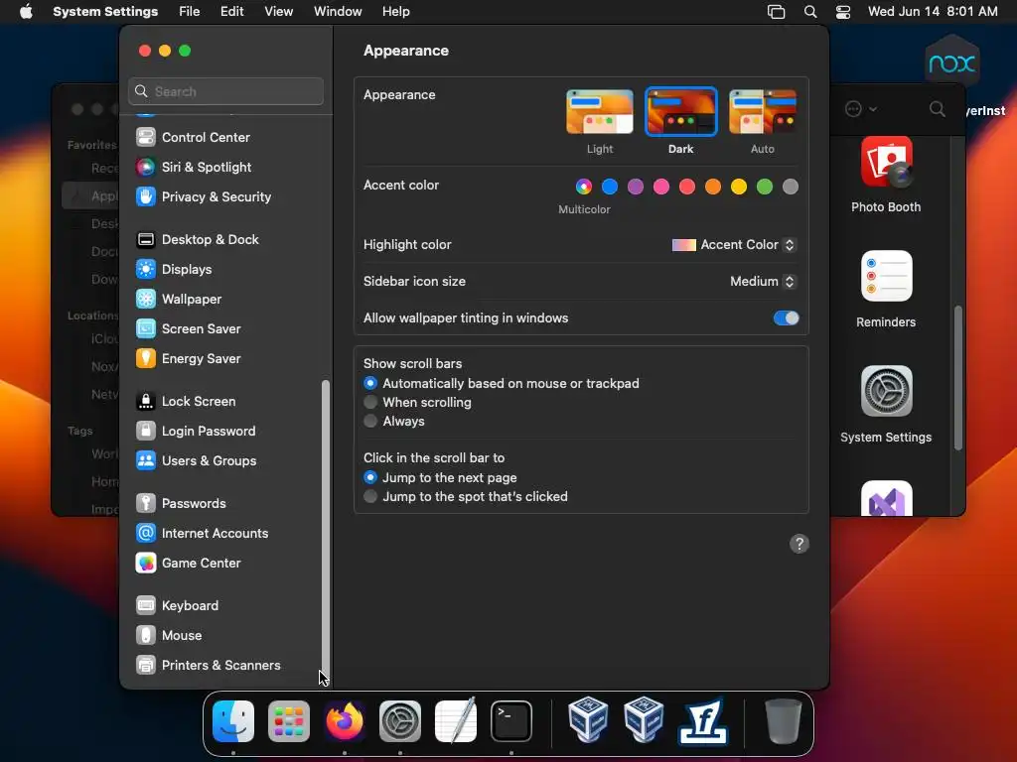Screen dimensions: 1017x762
Task: Open Siri & Spotlight settings icon
Action: click(x=145, y=167)
